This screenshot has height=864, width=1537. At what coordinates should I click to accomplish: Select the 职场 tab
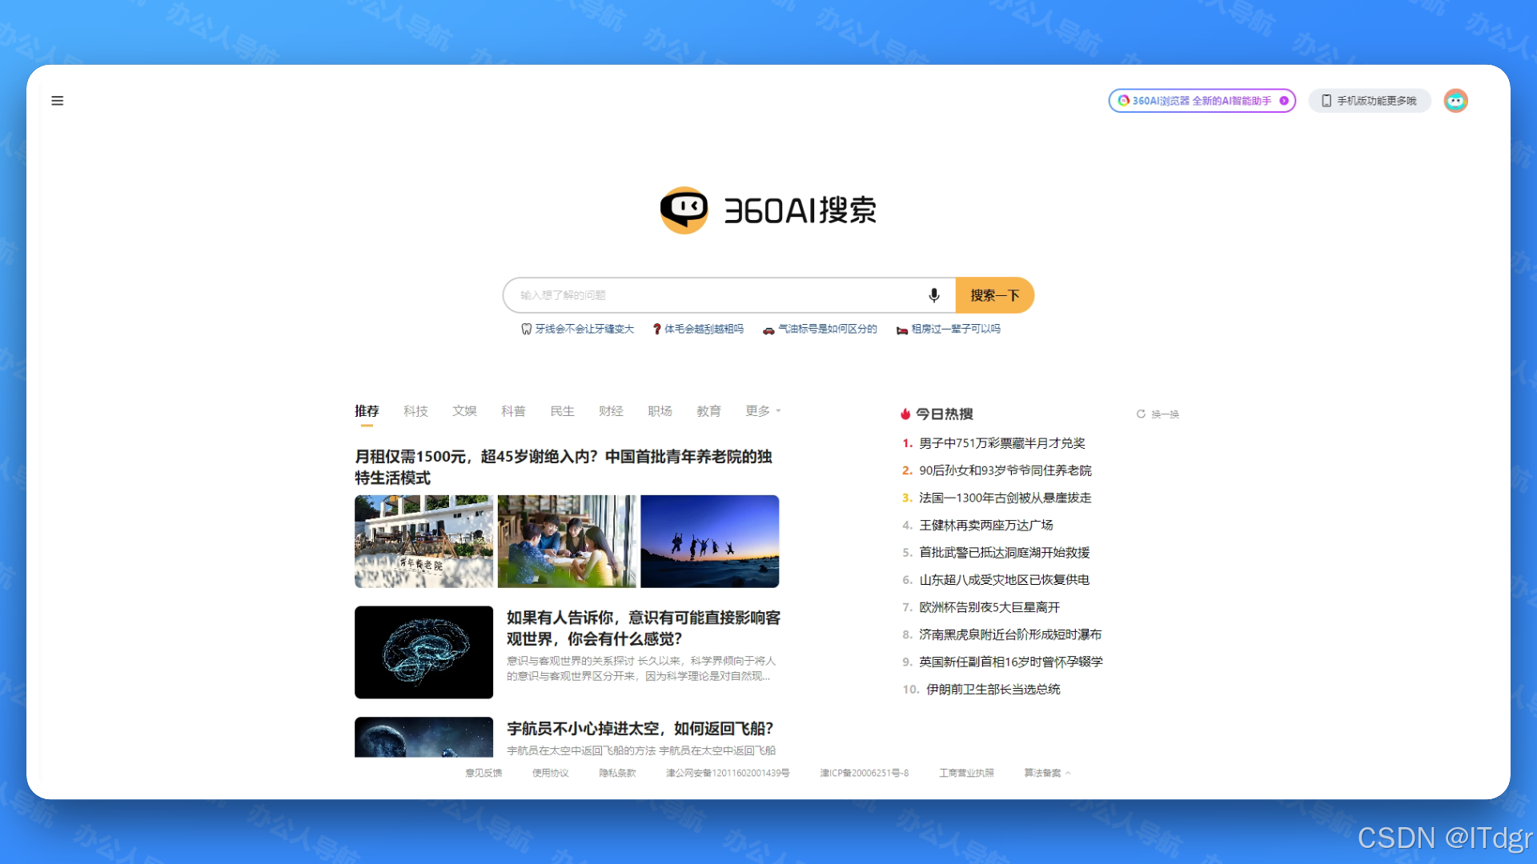coord(660,411)
